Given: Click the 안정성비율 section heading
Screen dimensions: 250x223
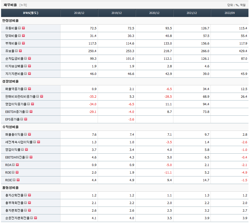Looking at the screenshot, I should coord(10,21).
